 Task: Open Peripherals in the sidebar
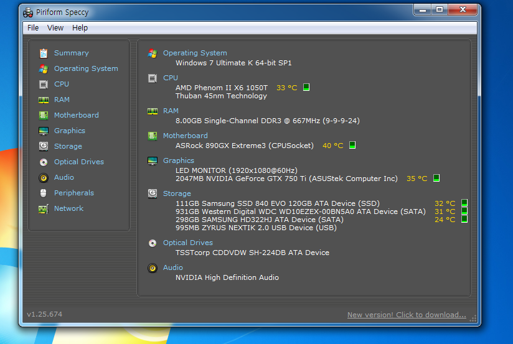pyautogui.click(x=74, y=193)
